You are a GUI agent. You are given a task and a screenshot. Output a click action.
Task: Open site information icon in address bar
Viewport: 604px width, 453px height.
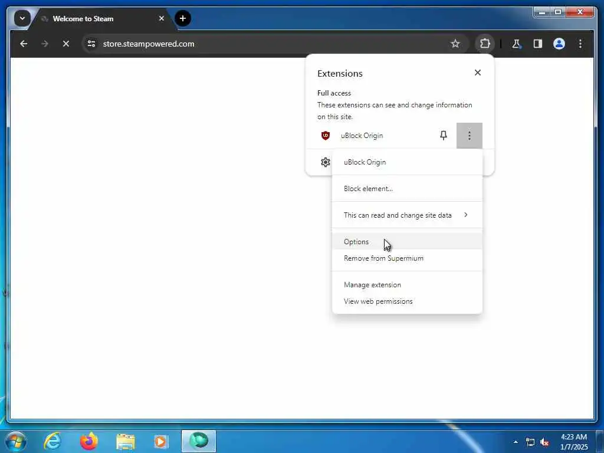tap(91, 44)
